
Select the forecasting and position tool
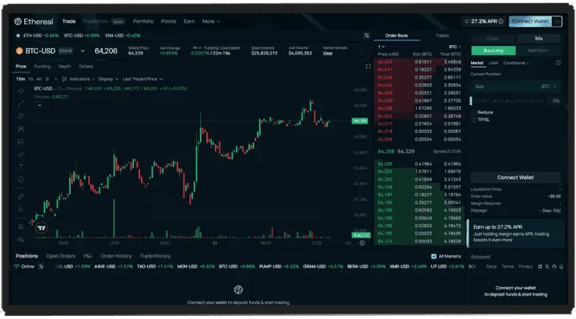21,142
